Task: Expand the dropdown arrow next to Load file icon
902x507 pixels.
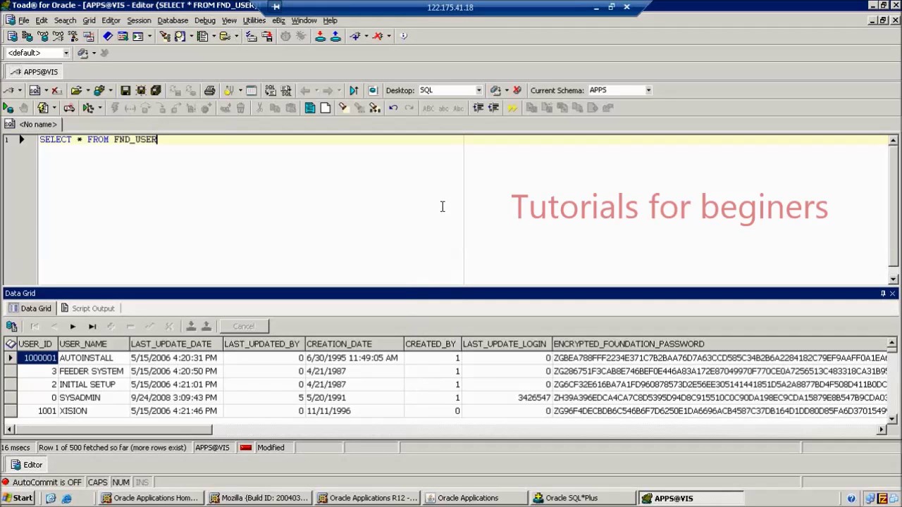Action: 87,90
